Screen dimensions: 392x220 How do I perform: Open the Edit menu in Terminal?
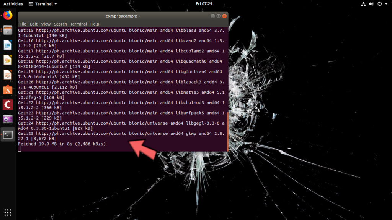pos(34,24)
